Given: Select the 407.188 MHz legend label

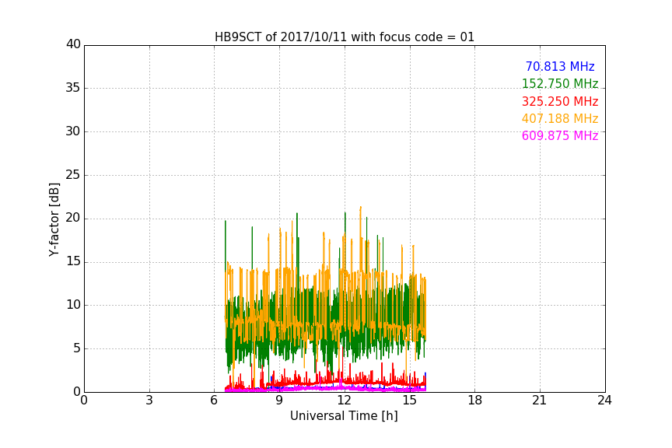Looking at the screenshot, I should click(560, 118).
